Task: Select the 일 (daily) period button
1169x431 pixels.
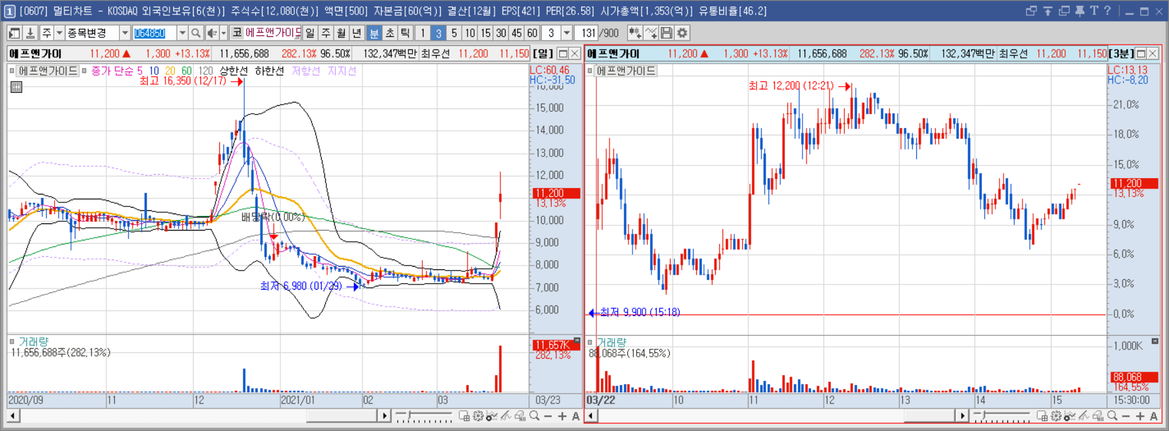Action: [310, 33]
